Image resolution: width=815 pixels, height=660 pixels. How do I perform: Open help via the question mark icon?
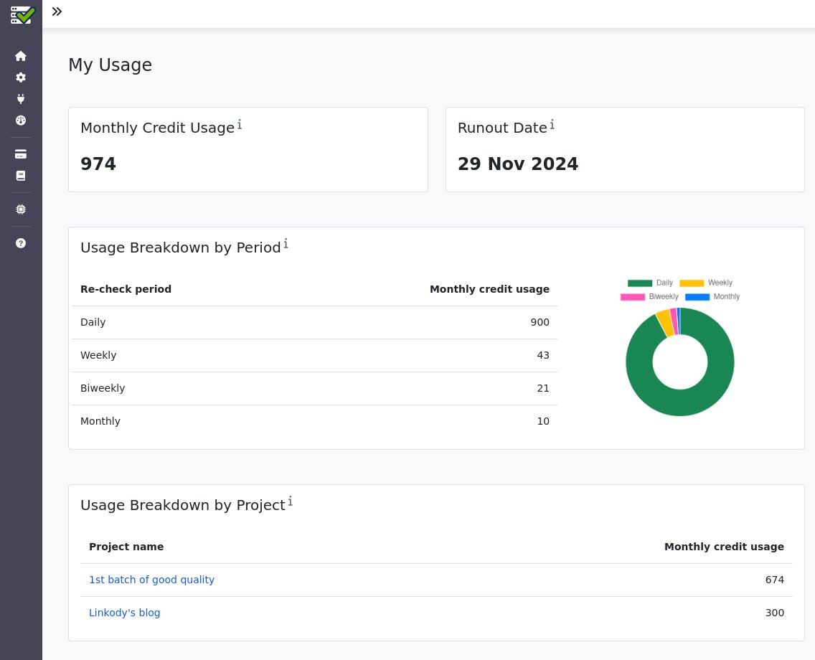pyautogui.click(x=21, y=242)
